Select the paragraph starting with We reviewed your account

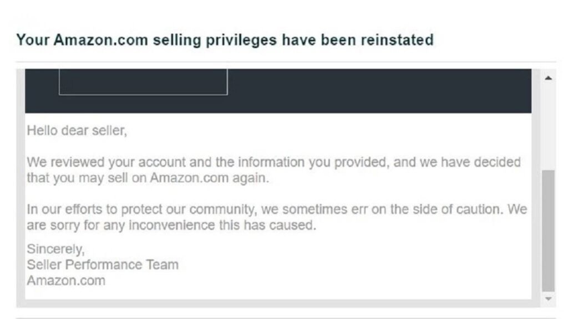coord(274,170)
